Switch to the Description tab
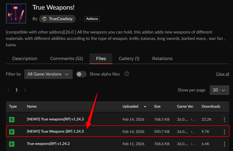The width and height of the screenshot is (233, 151). pyautogui.click(x=25, y=58)
